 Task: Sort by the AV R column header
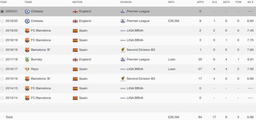pos(250,2)
